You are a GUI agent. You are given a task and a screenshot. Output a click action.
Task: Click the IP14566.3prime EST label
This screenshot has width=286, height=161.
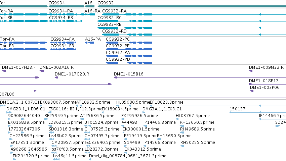(x=160, y=143)
